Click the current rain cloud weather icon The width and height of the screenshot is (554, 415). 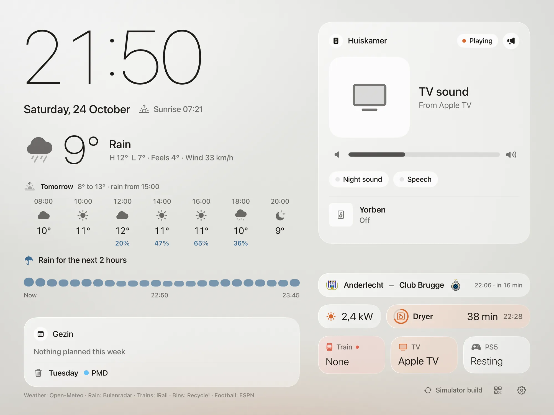(40, 149)
